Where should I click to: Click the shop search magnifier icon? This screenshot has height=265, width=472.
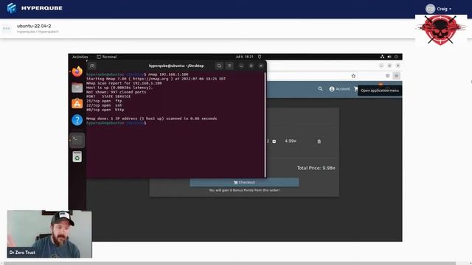point(320,88)
